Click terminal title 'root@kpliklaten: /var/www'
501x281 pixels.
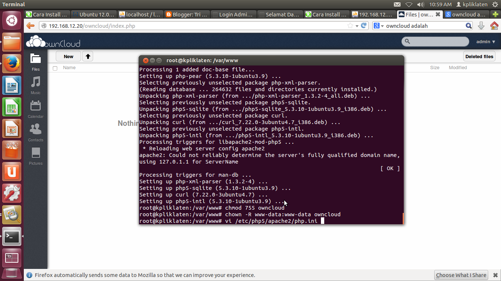click(202, 60)
